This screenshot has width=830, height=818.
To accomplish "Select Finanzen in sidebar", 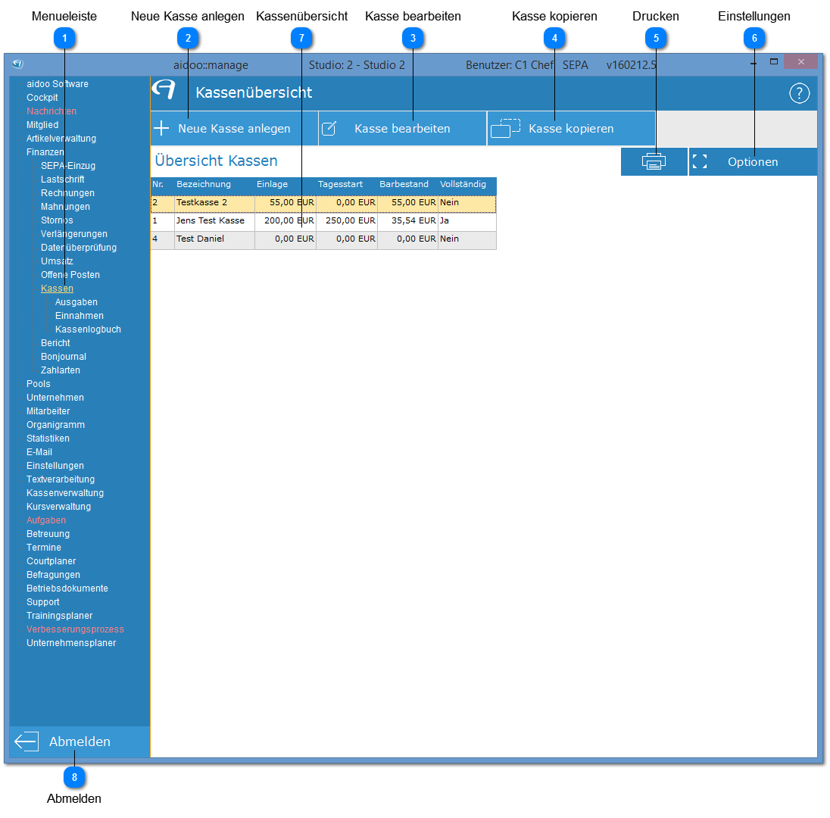I will pos(45,152).
